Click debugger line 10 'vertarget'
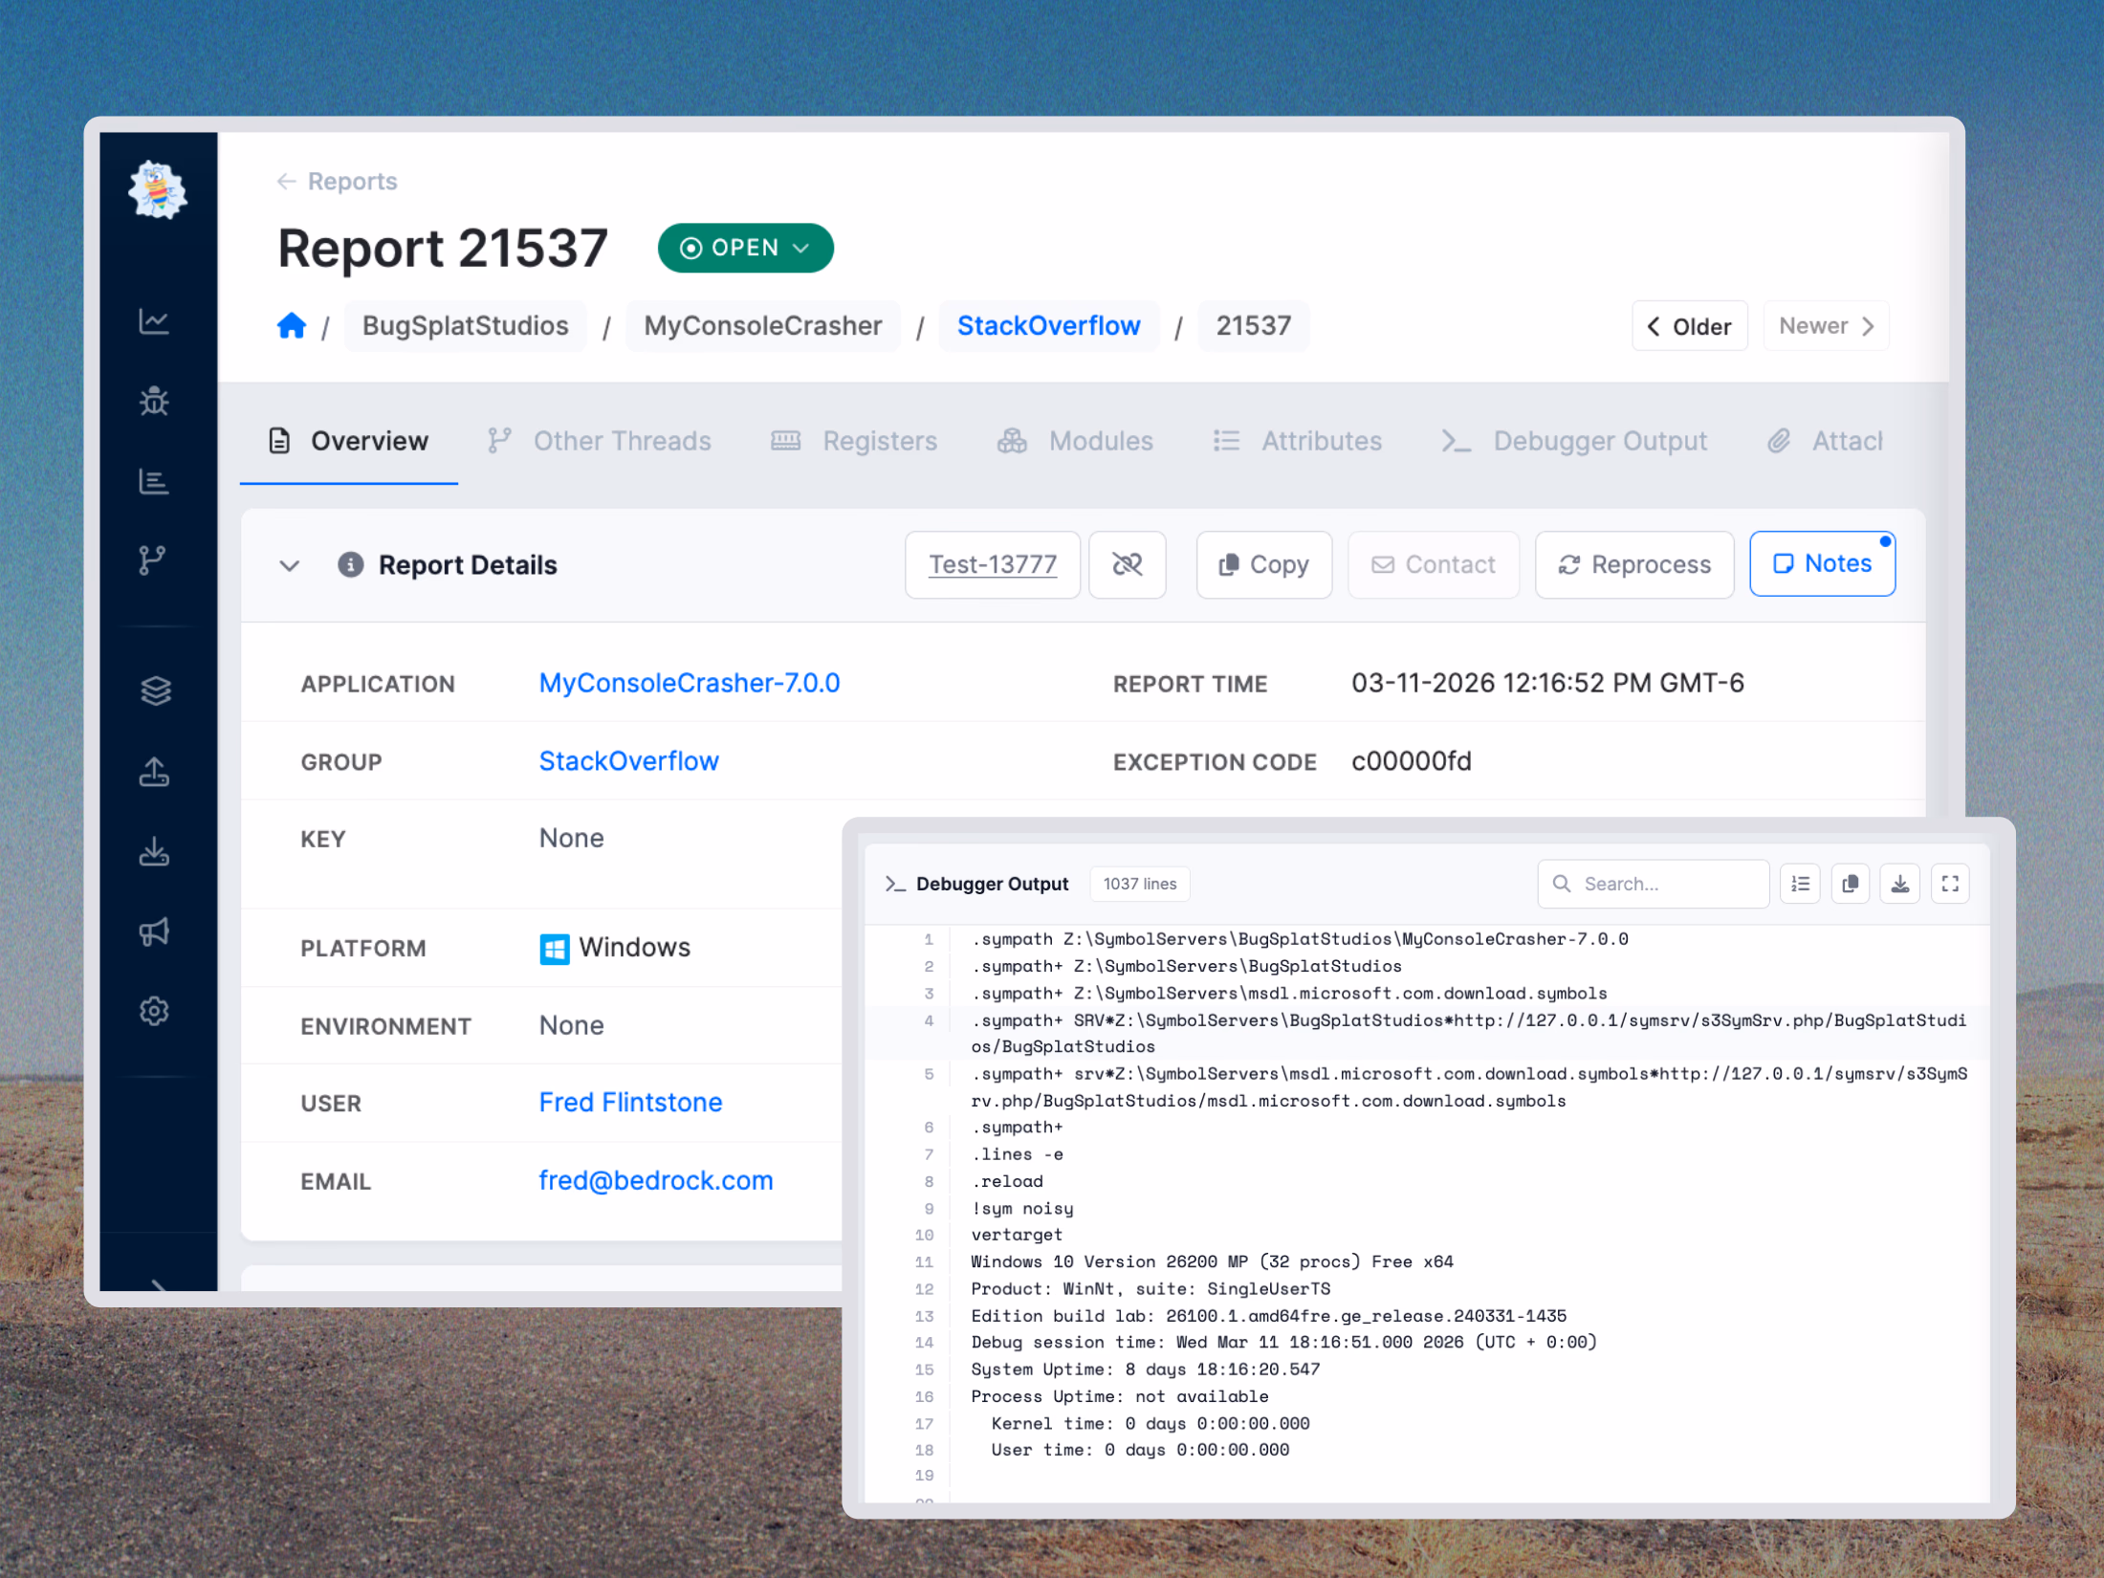2104x1578 pixels. coord(1017,1235)
